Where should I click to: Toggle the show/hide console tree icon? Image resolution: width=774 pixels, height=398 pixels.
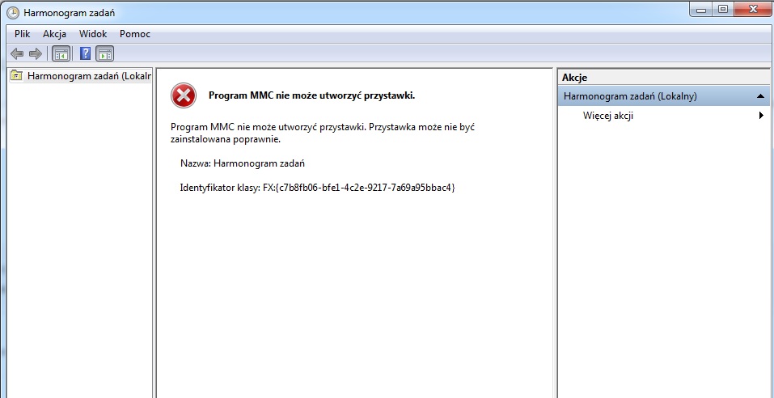[x=61, y=53]
